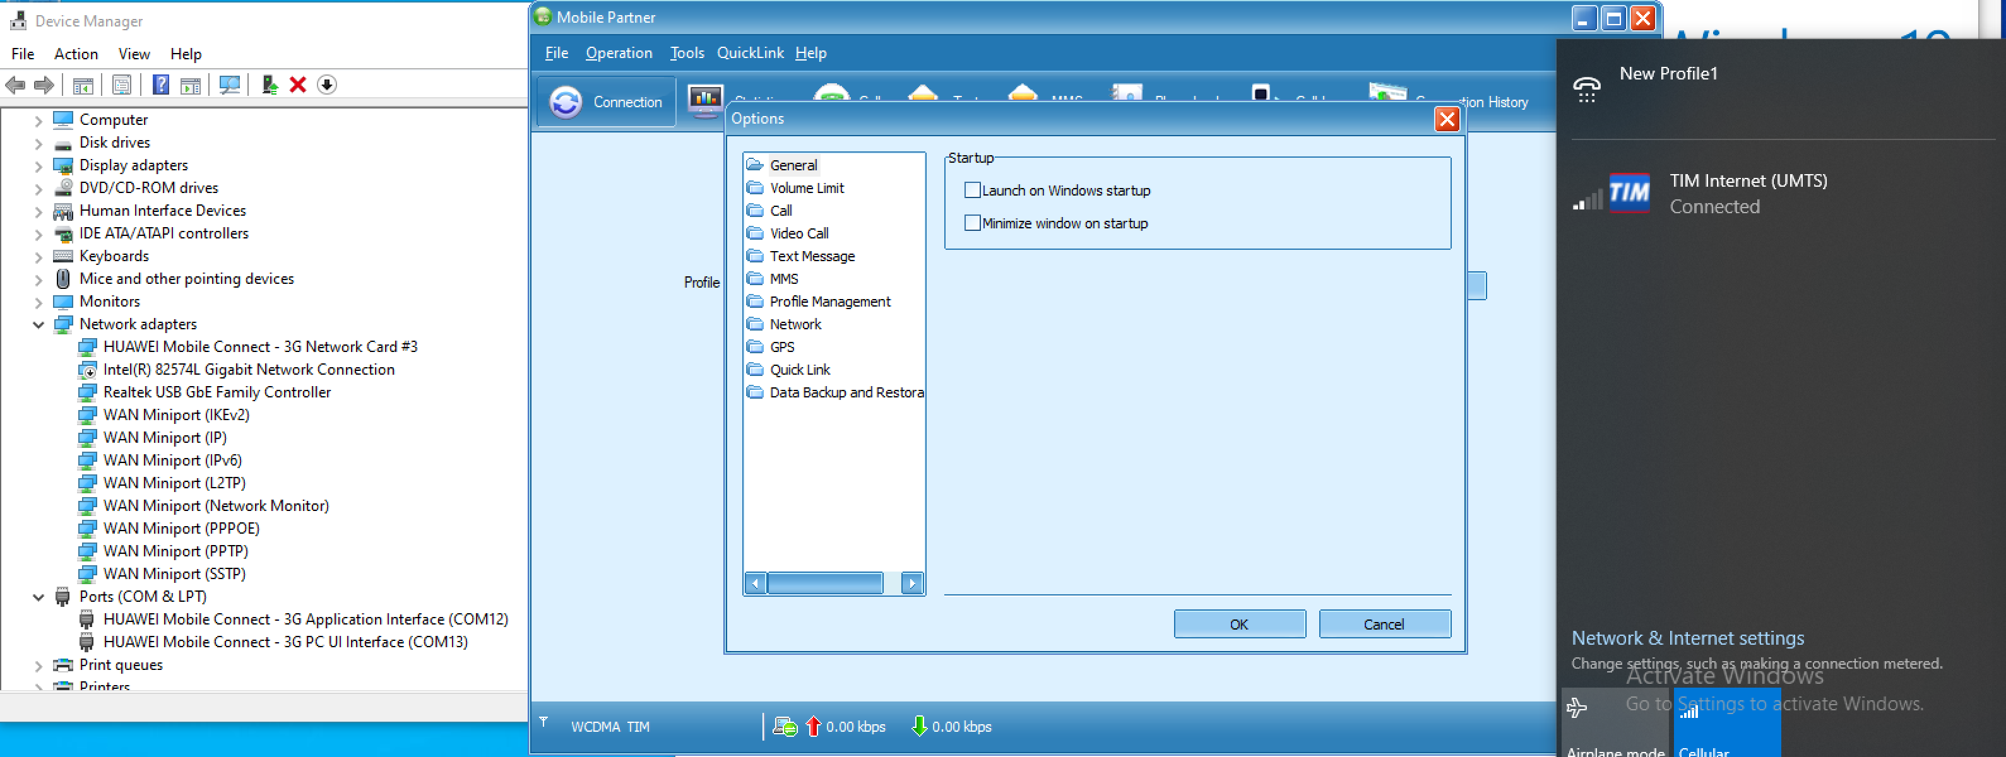This screenshot has height=757, width=2006.
Task: Open the View menu in Device Manager
Action: [134, 54]
